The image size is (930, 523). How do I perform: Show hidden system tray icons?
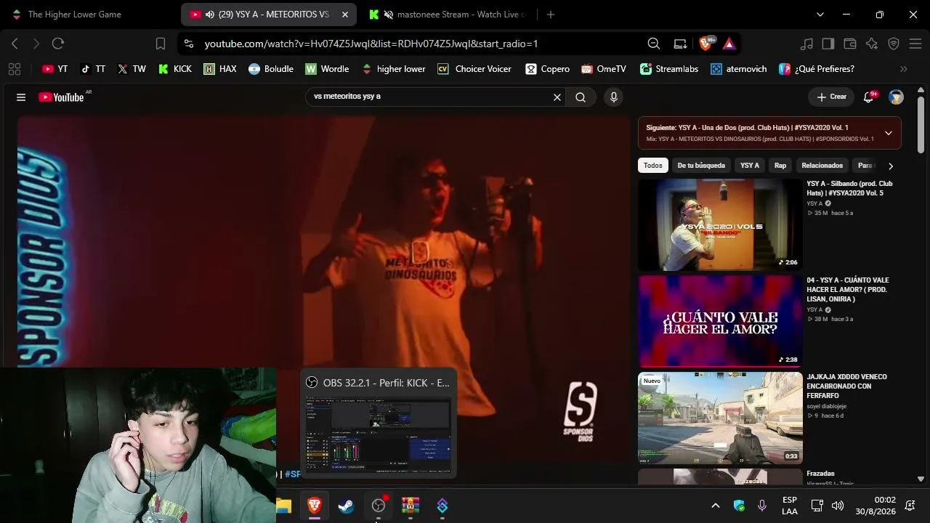(x=715, y=506)
